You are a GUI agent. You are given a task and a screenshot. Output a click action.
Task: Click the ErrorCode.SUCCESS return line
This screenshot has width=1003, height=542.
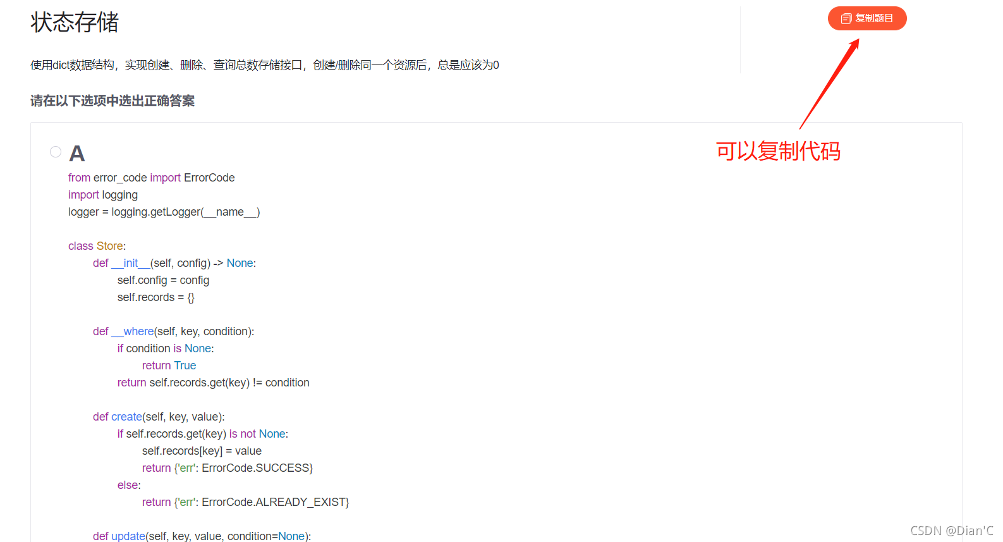tap(228, 468)
